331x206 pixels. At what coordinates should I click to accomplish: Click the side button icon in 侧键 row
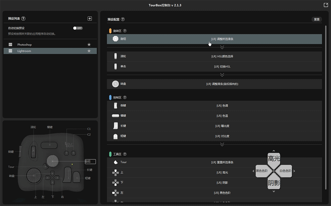116,105
